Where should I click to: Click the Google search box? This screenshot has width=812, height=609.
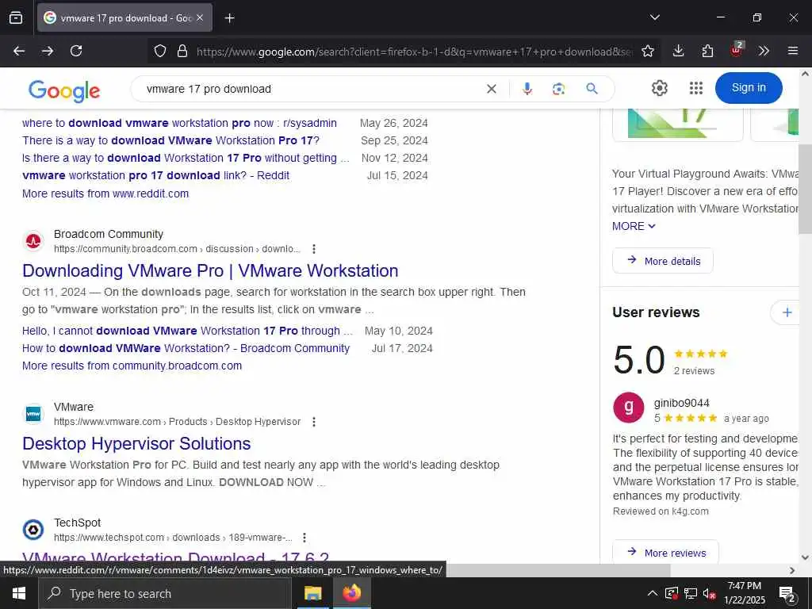click(x=311, y=89)
